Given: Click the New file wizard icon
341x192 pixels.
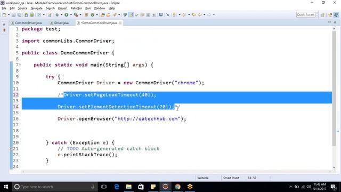Looking at the screenshot, I should click(x=4, y=15).
